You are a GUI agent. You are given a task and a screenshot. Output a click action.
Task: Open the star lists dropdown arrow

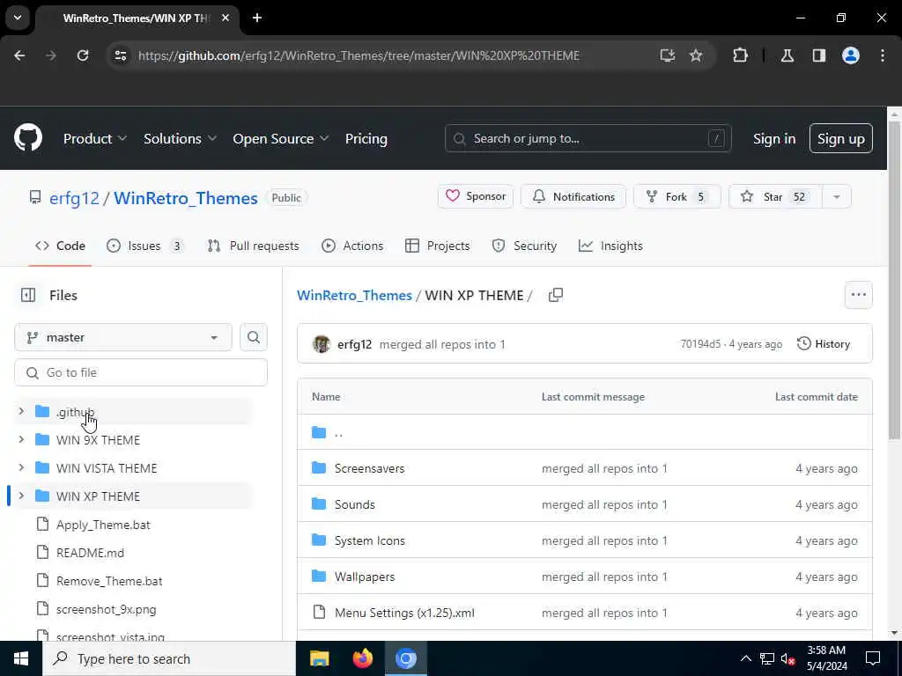(x=837, y=196)
